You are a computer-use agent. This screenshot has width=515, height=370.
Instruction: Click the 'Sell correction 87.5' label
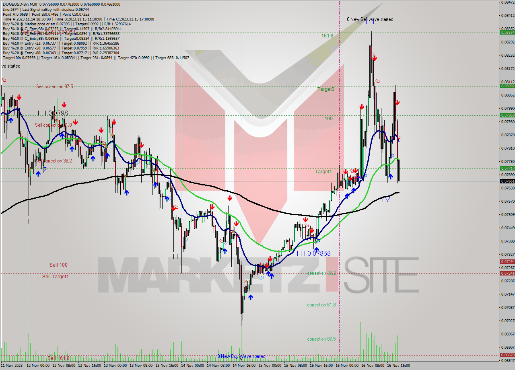point(54,86)
